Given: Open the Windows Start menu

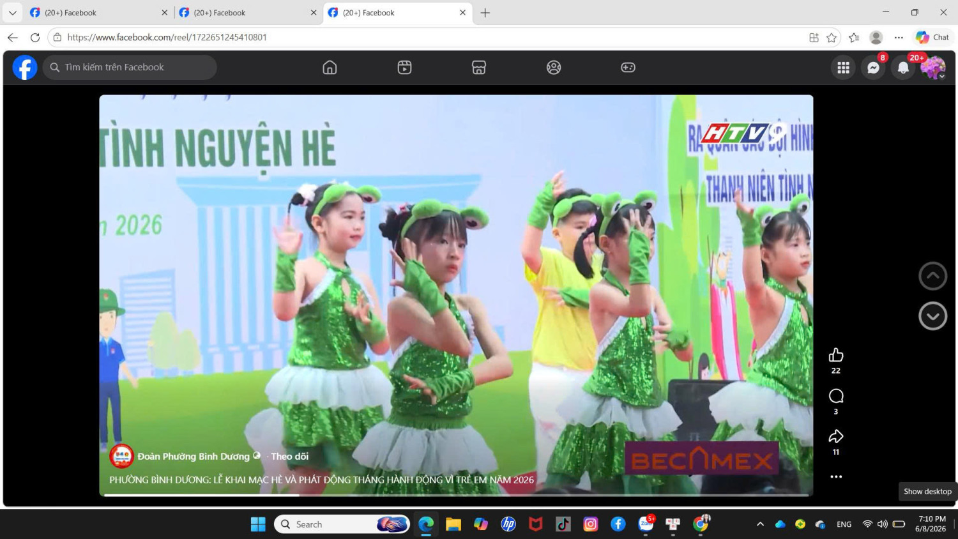Looking at the screenshot, I should (x=258, y=524).
